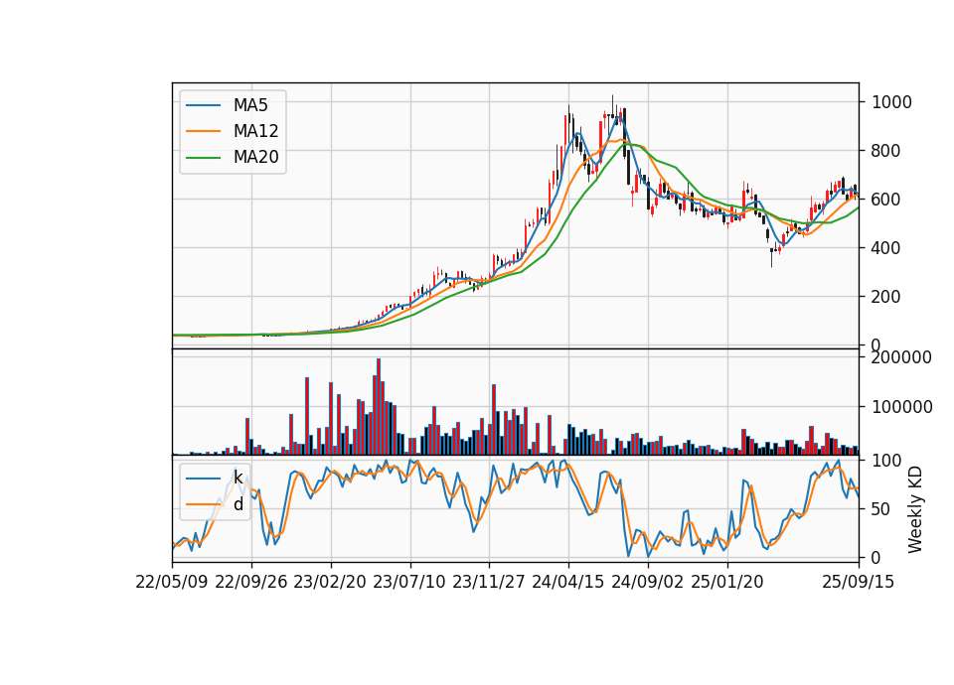The height and width of the screenshot is (685, 954).
Task: Click the MA12 legend label
Action: pos(255,131)
